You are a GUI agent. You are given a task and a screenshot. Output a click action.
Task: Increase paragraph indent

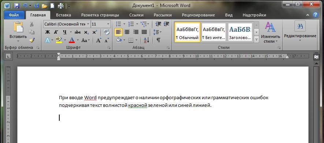point(166,24)
